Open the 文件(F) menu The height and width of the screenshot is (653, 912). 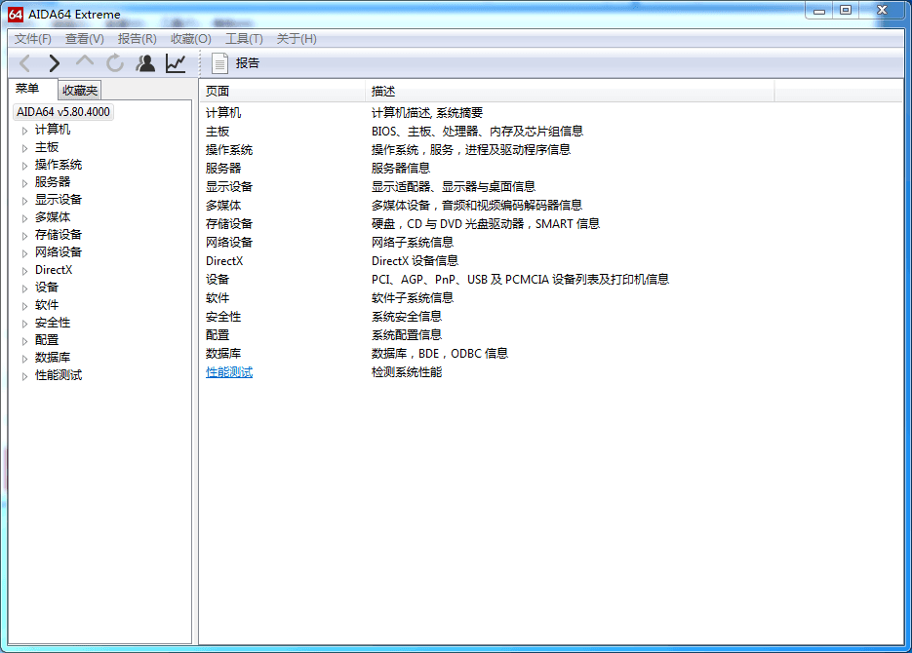(32, 39)
